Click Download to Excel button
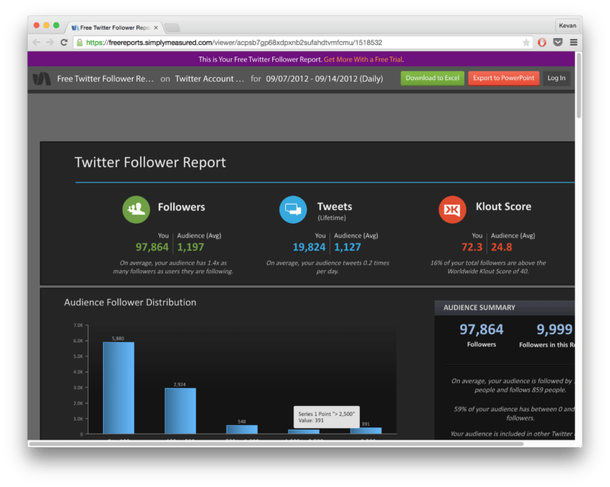The width and height of the screenshot is (610, 487). (432, 78)
